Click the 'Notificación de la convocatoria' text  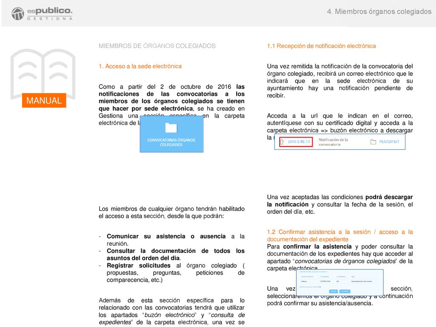333,142
